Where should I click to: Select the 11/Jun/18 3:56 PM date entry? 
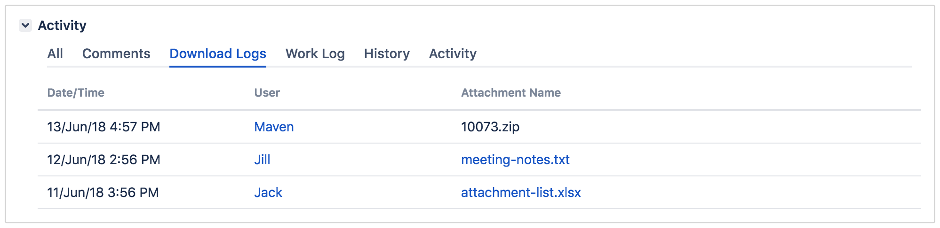(x=103, y=193)
